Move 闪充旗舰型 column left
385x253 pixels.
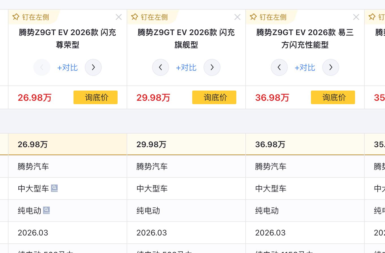(161, 67)
